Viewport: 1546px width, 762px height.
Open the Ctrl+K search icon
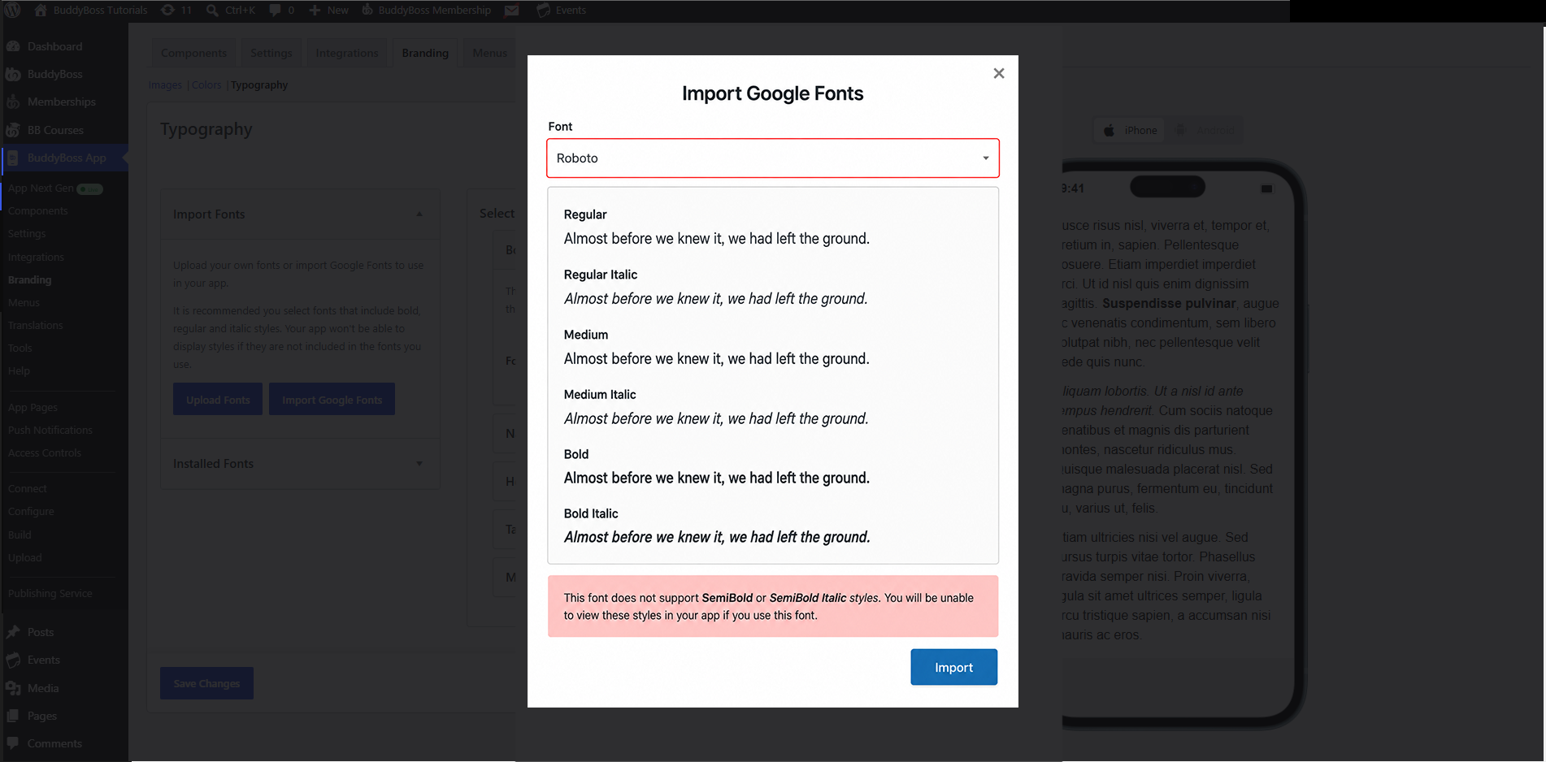click(x=212, y=10)
